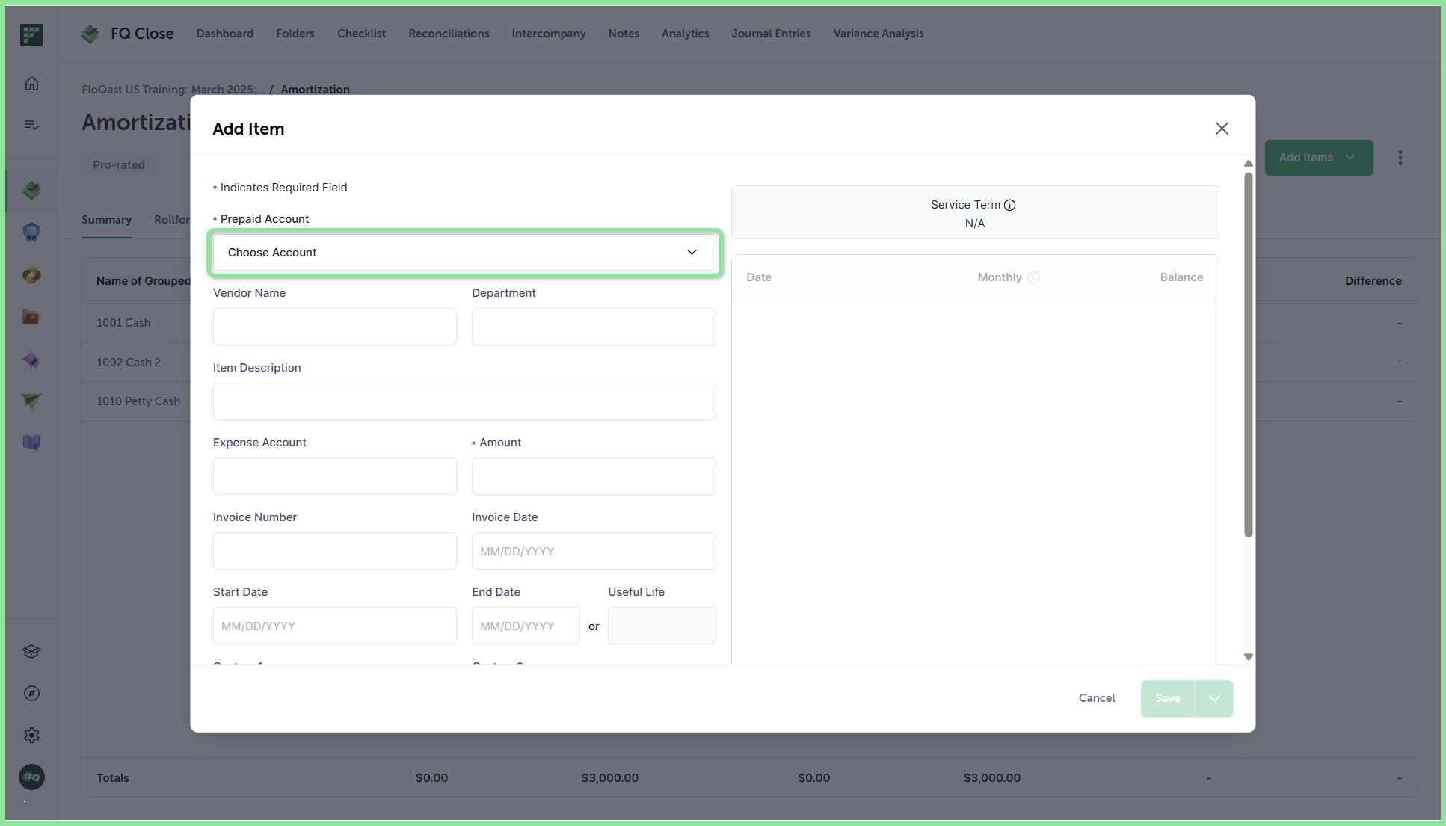Viewport: 1446px width, 826px height.
Task: Click the Cancel button
Action: [x=1097, y=698]
